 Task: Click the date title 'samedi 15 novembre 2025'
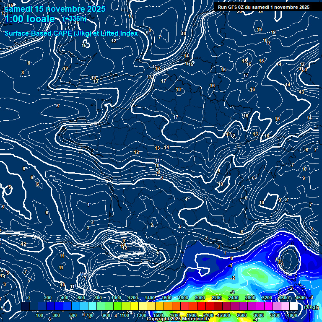coord(55,9)
